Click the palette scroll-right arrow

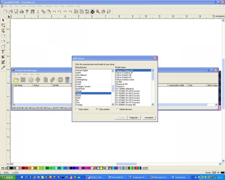pyautogui.click(x=143, y=168)
